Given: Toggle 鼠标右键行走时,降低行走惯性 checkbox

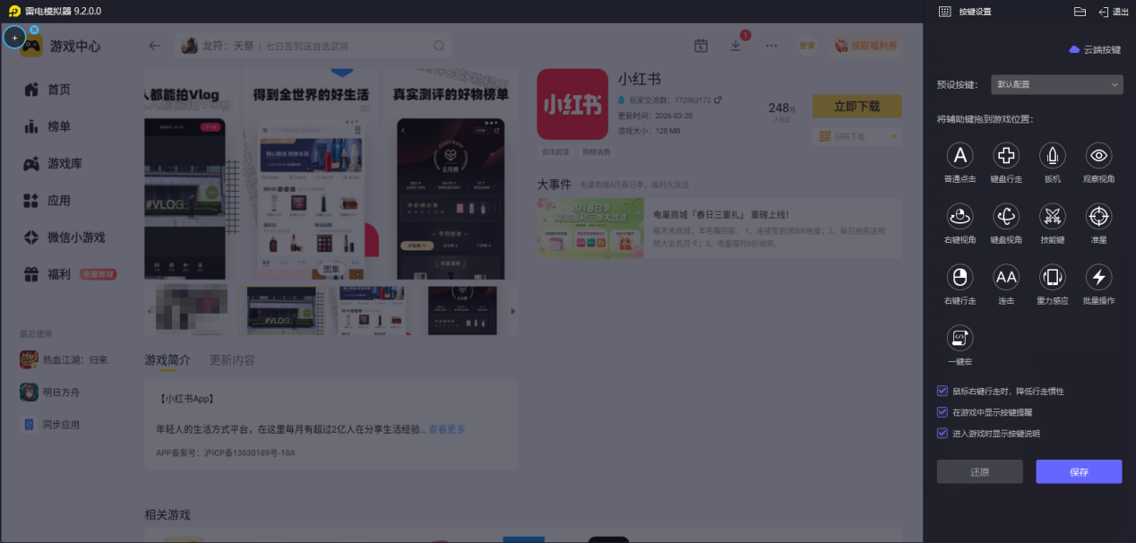Looking at the screenshot, I should (942, 392).
